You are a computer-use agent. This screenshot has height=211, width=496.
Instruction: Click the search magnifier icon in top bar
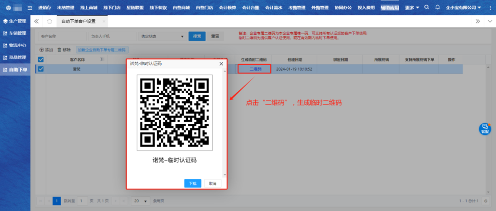click(x=427, y=7)
